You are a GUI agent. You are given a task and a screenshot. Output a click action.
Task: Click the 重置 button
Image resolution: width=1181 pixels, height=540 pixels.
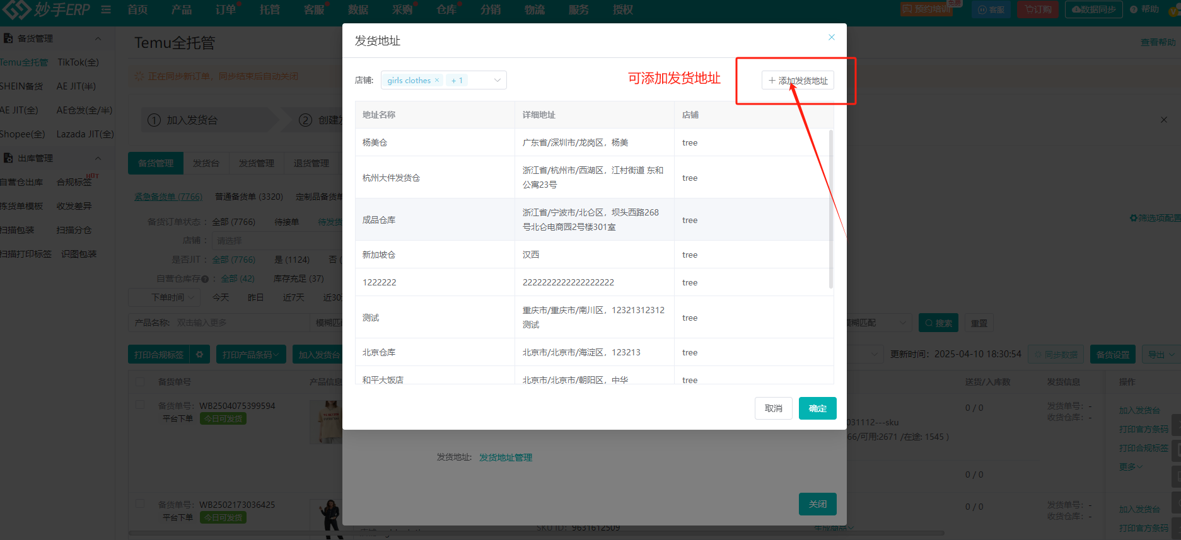pyautogui.click(x=979, y=323)
